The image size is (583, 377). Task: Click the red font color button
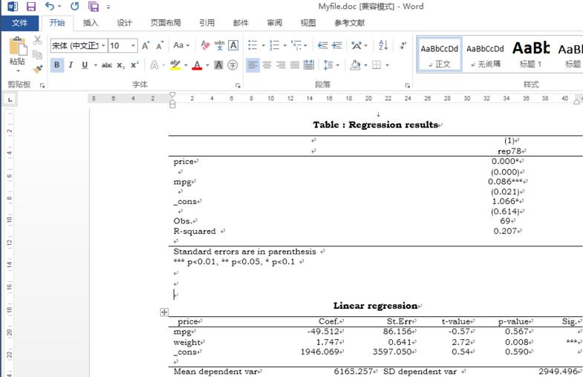pyautogui.click(x=197, y=65)
